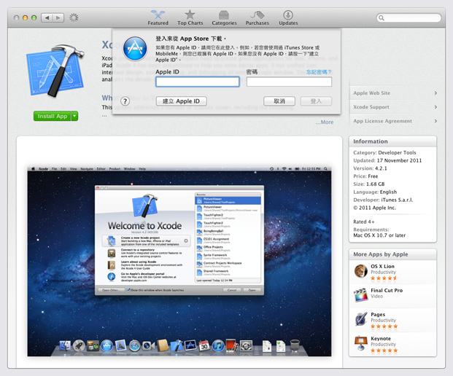Click the App Store search field
The height and width of the screenshot is (376, 453).
click(409, 18)
